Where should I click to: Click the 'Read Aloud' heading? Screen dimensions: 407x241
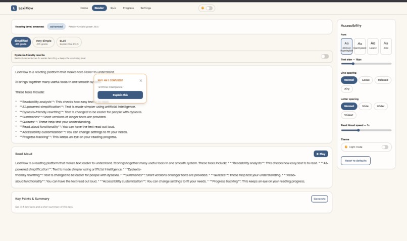pos(24,154)
